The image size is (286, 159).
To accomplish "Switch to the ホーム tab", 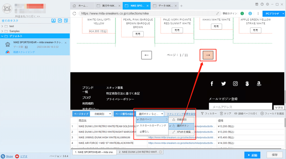I will [82, 6].
